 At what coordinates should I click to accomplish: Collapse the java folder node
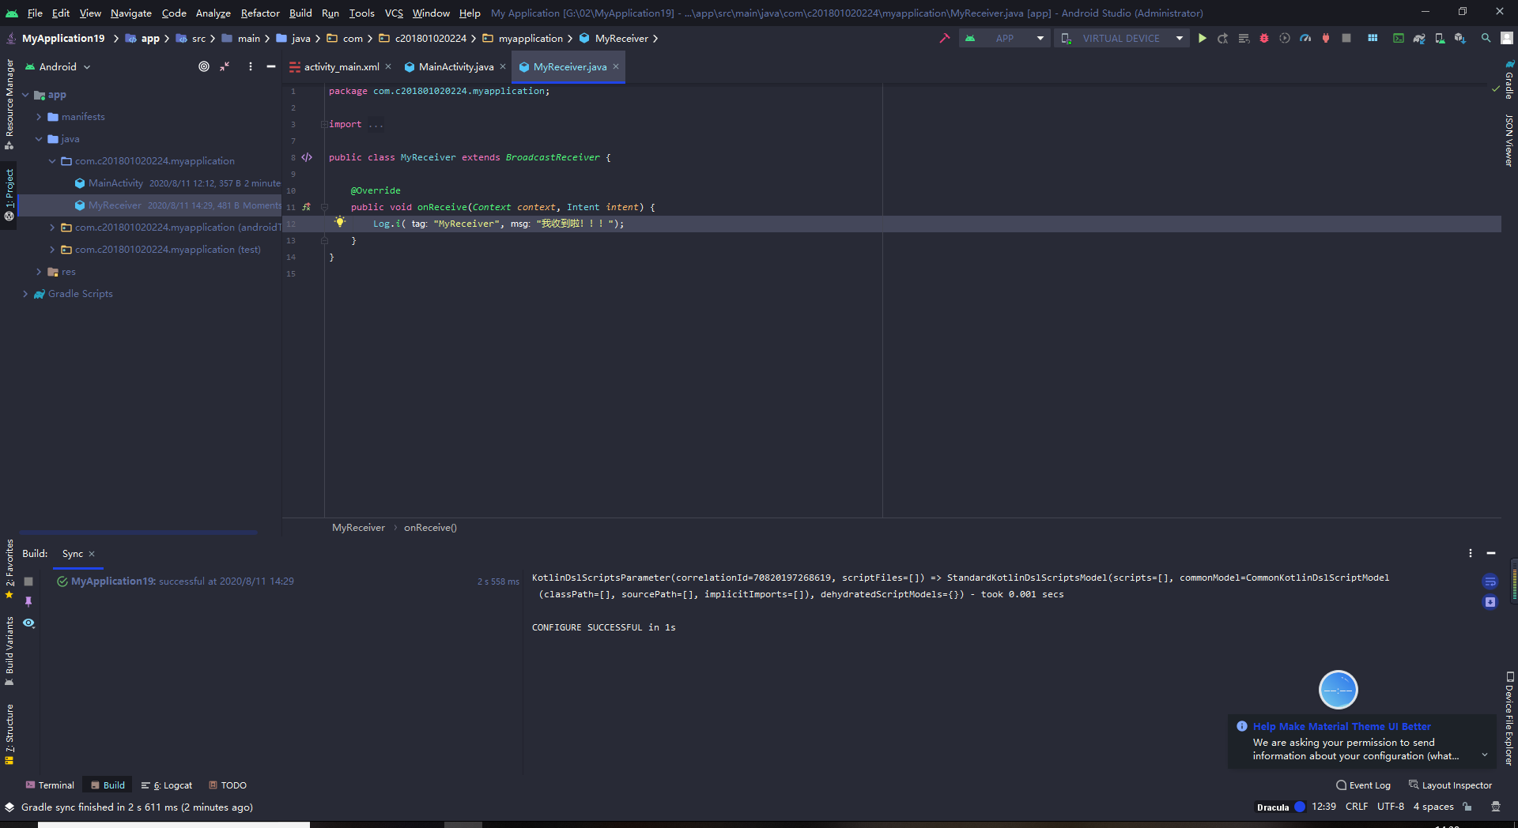point(39,139)
